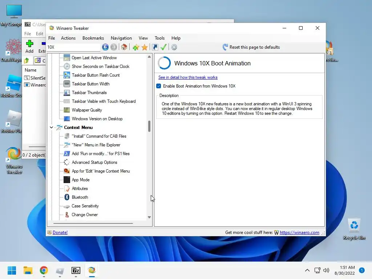
Task: Open File Explorer from taskbar
Action: tap(28, 270)
